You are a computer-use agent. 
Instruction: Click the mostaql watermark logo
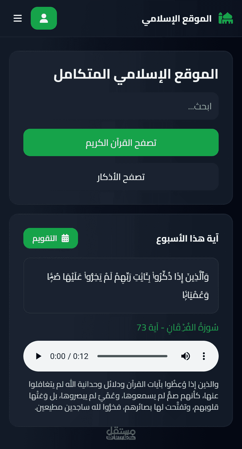121,433
